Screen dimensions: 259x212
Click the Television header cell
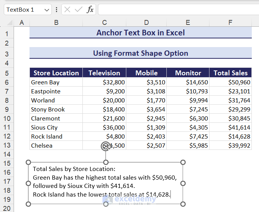104,73
